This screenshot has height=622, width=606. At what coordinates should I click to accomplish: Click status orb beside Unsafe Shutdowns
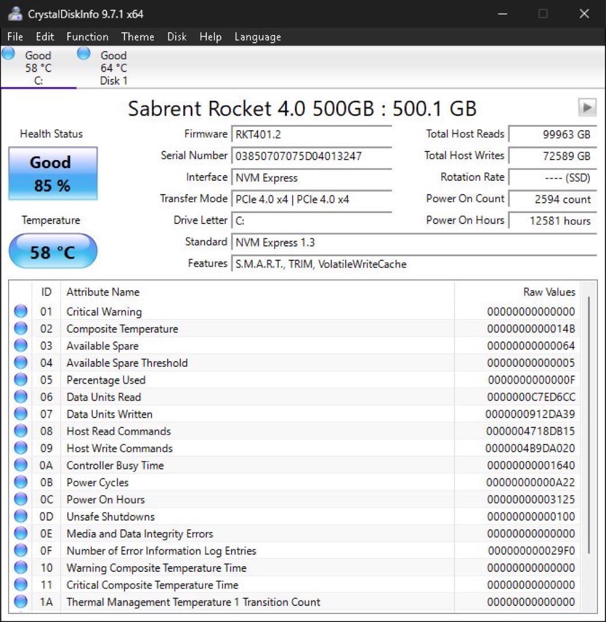coord(21,517)
